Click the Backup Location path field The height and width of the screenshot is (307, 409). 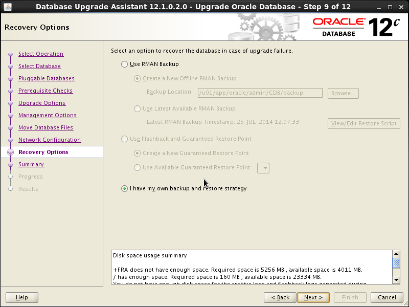[x=260, y=93]
